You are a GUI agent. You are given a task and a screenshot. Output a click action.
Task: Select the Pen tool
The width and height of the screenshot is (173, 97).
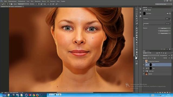[x=137, y=43]
